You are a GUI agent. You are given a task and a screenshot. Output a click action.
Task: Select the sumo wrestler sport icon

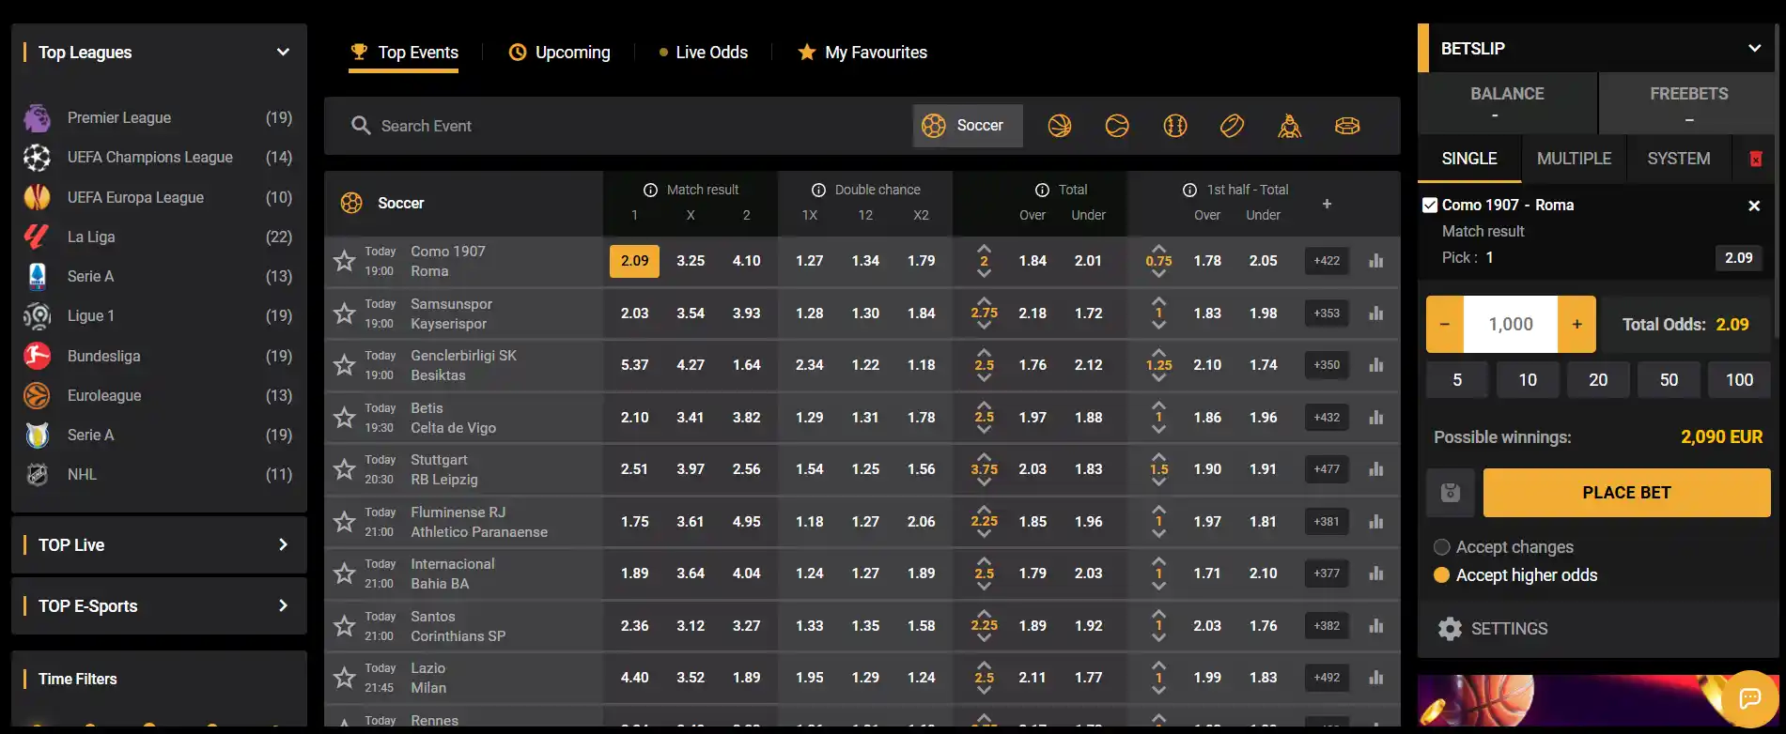[1290, 126]
